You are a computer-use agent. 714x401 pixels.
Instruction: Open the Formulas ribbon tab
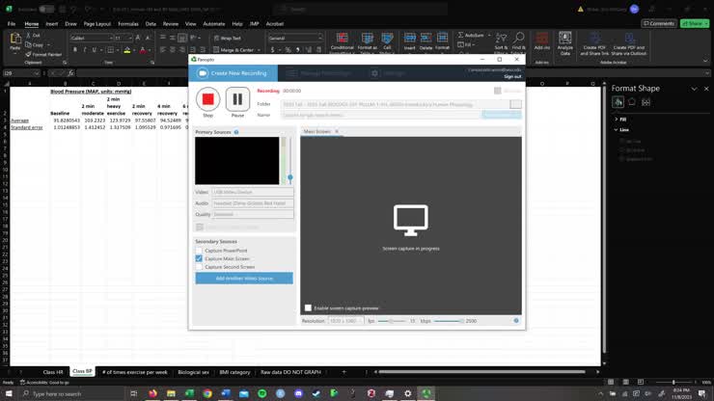pos(127,23)
